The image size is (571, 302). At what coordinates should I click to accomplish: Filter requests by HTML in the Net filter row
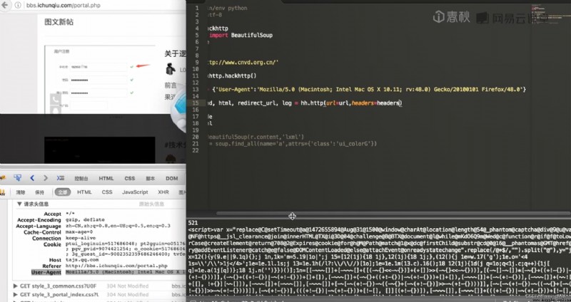(x=84, y=192)
